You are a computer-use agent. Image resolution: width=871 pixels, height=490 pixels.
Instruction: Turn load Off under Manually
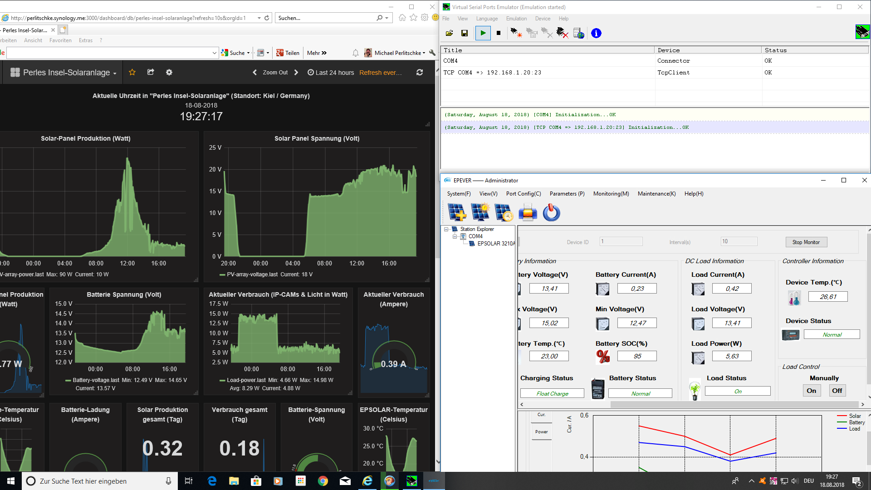pyautogui.click(x=837, y=391)
